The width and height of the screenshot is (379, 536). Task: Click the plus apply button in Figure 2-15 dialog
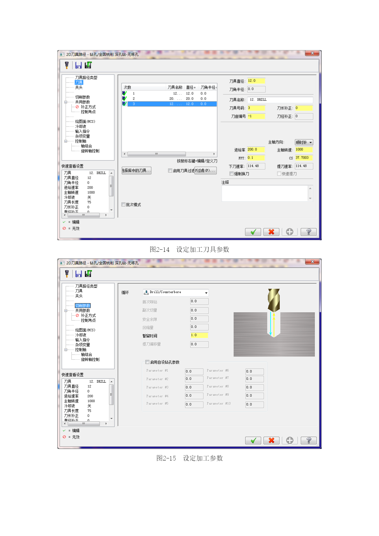coord(290,440)
